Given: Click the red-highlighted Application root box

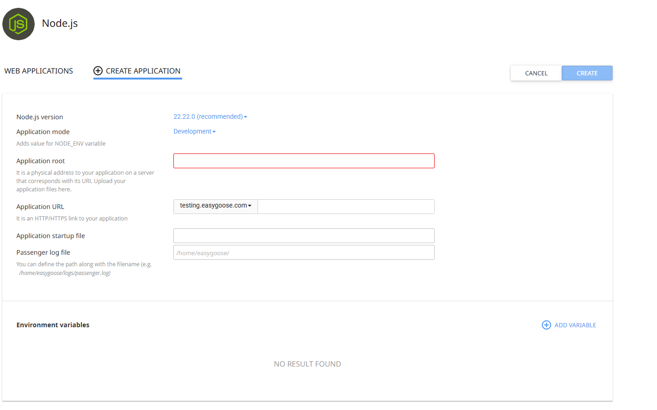Looking at the screenshot, I should click(x=304, y=160).
